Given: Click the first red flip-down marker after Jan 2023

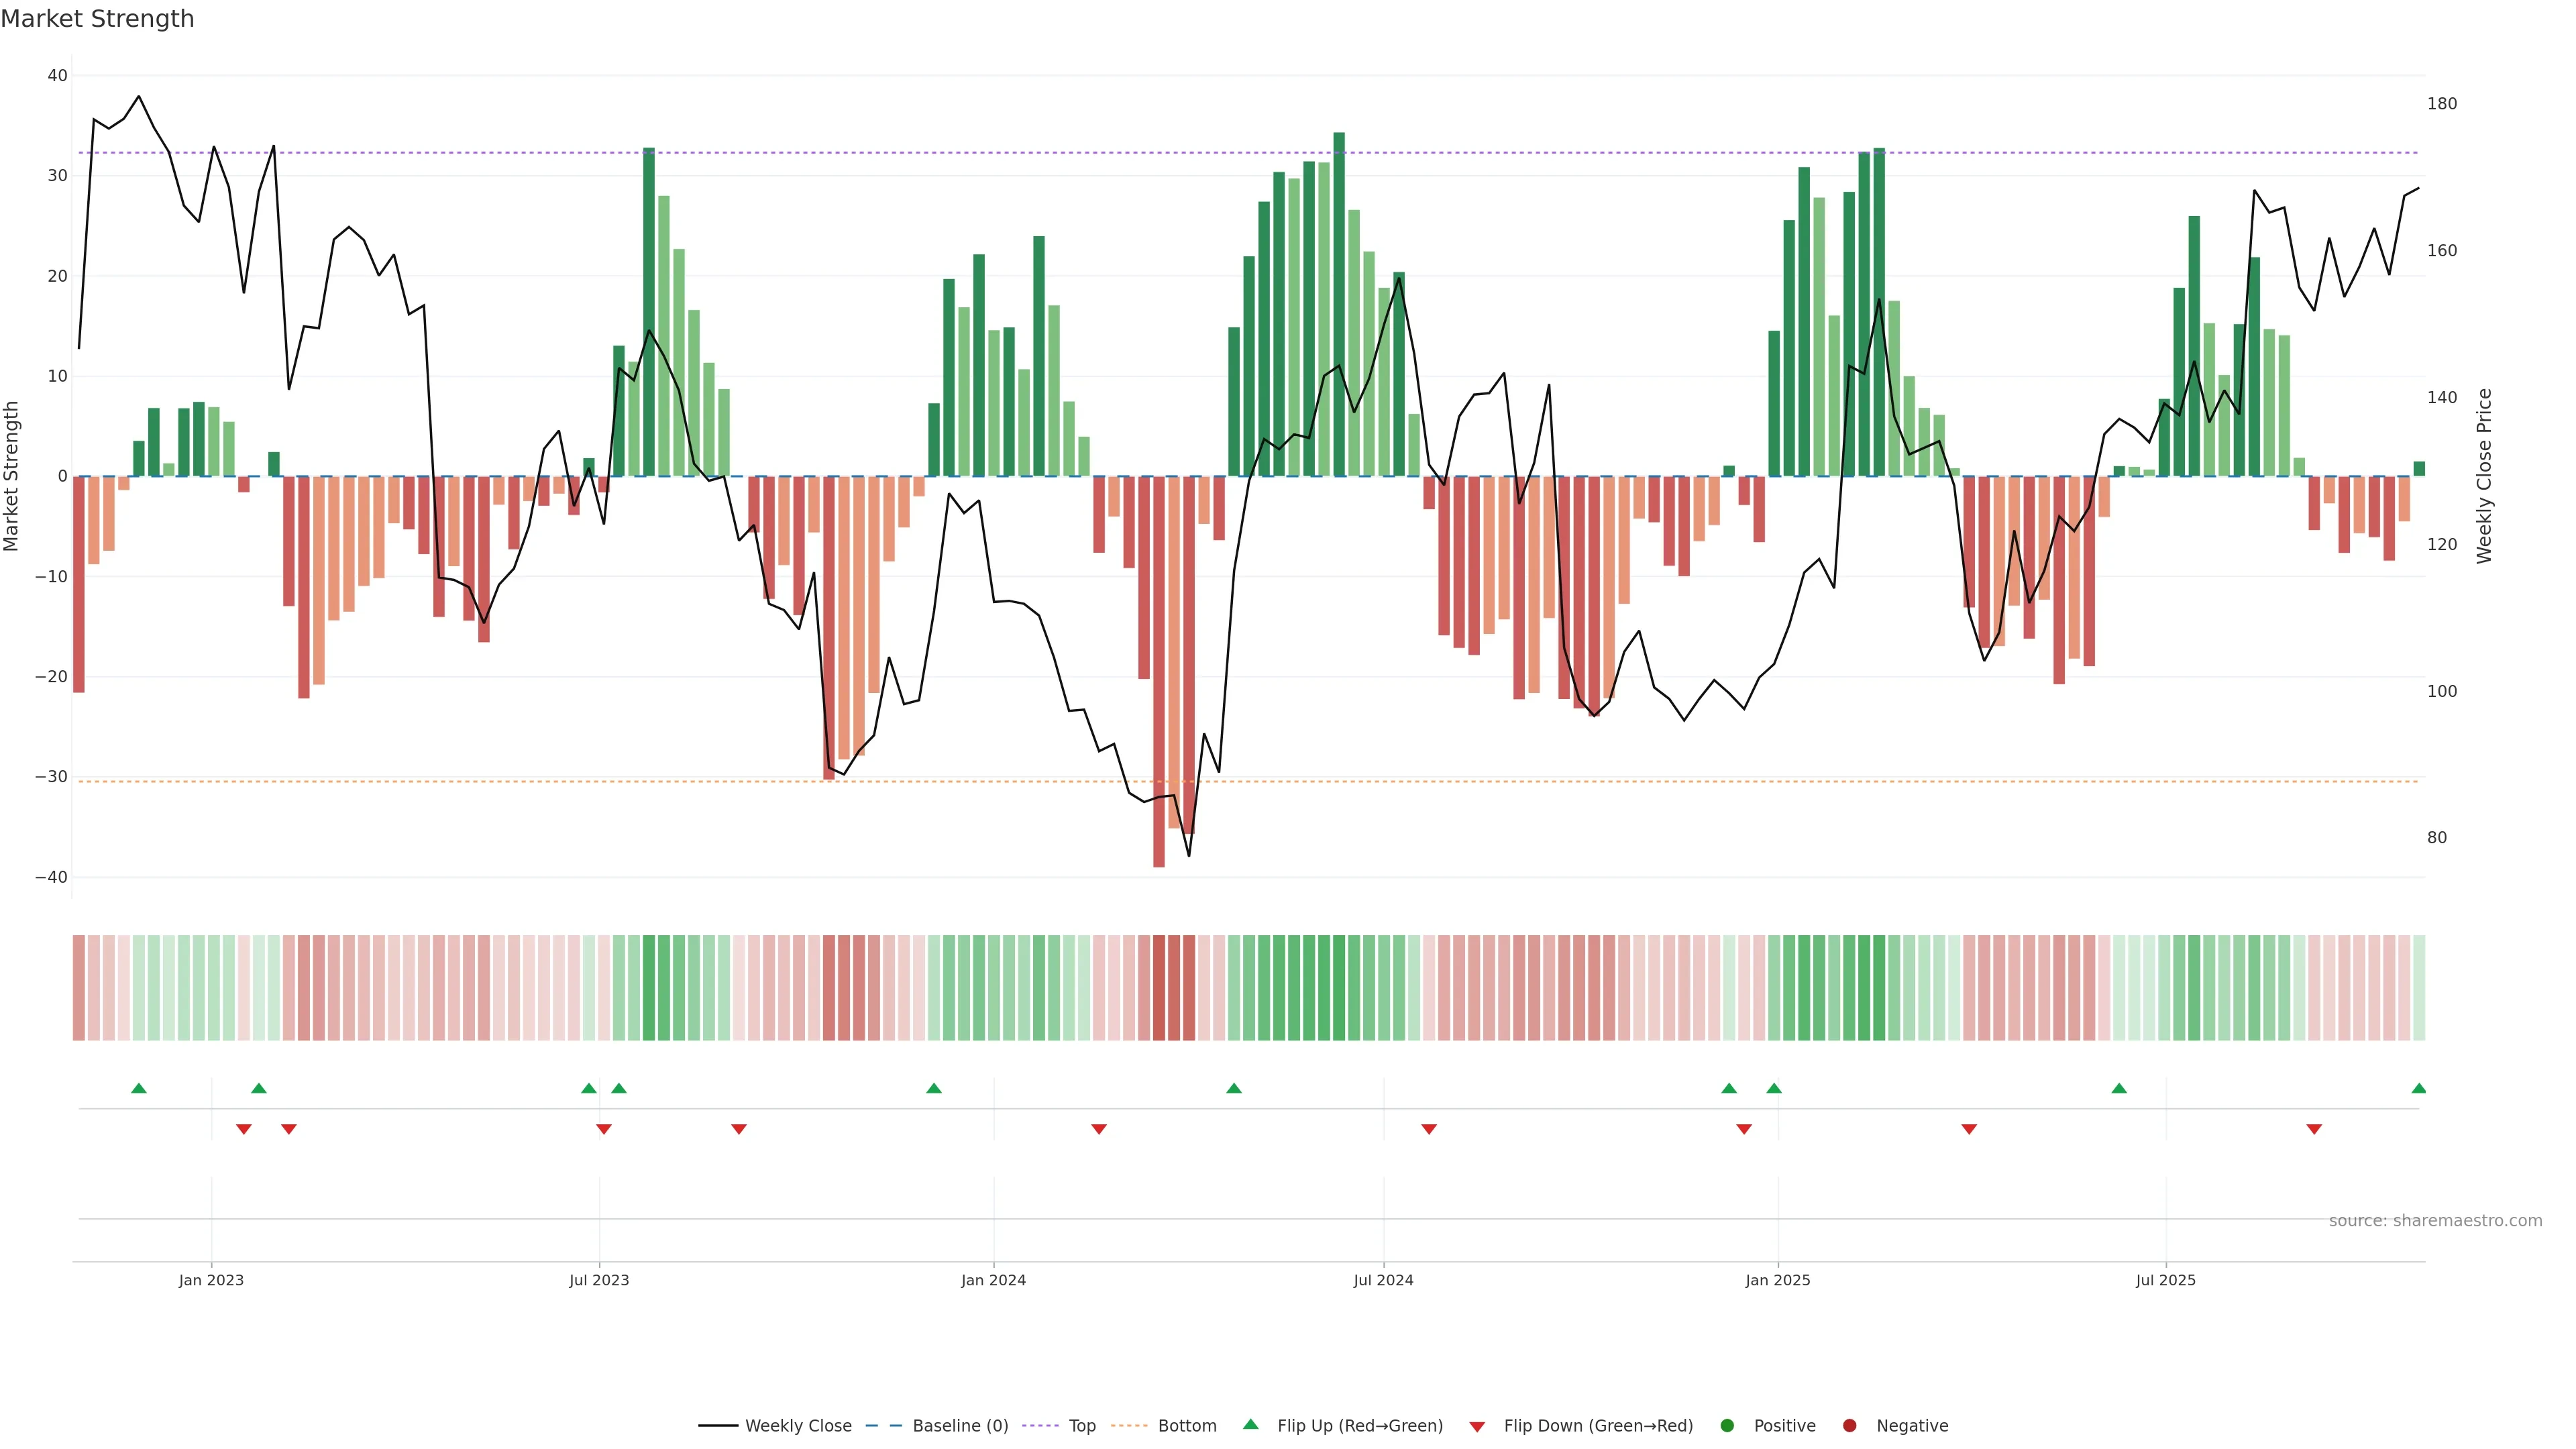Looking at the screenshot, I should point(243,1129).
